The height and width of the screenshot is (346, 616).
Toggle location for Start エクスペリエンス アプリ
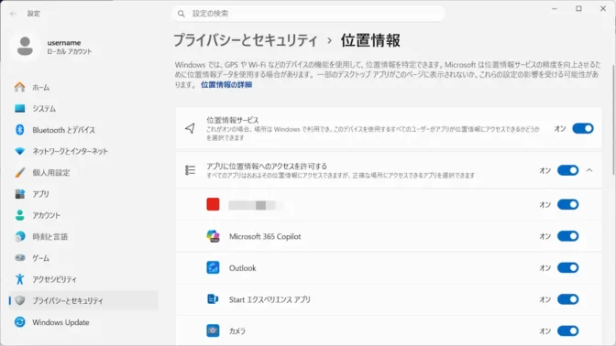click(567, 299)
